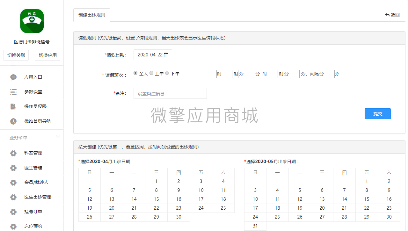The image size is (408, 231).
Task: Click the 切换关联 button
Action: point(16,55)
